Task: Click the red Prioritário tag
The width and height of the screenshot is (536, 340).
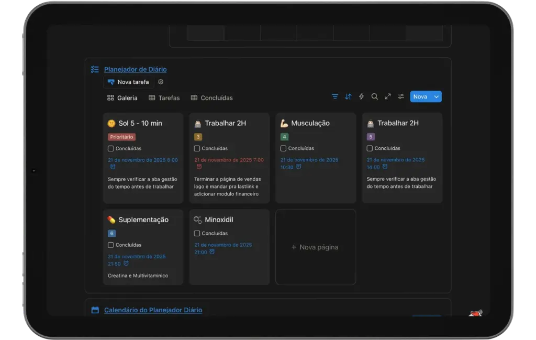Action: click(x=121, y=137)
